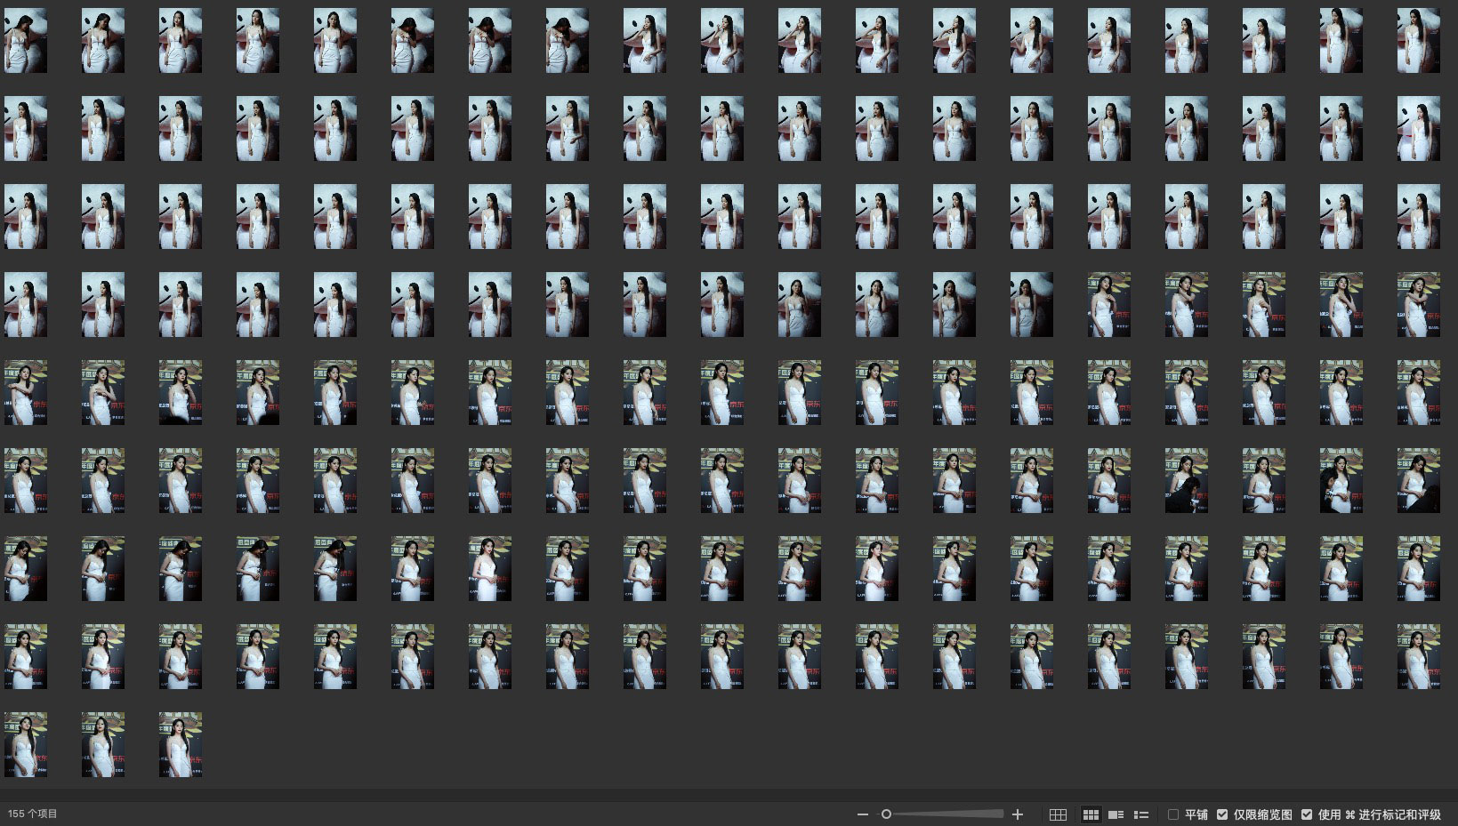Select the first thumbnail in the top row
1458x826 pixels.
[26, 41]
